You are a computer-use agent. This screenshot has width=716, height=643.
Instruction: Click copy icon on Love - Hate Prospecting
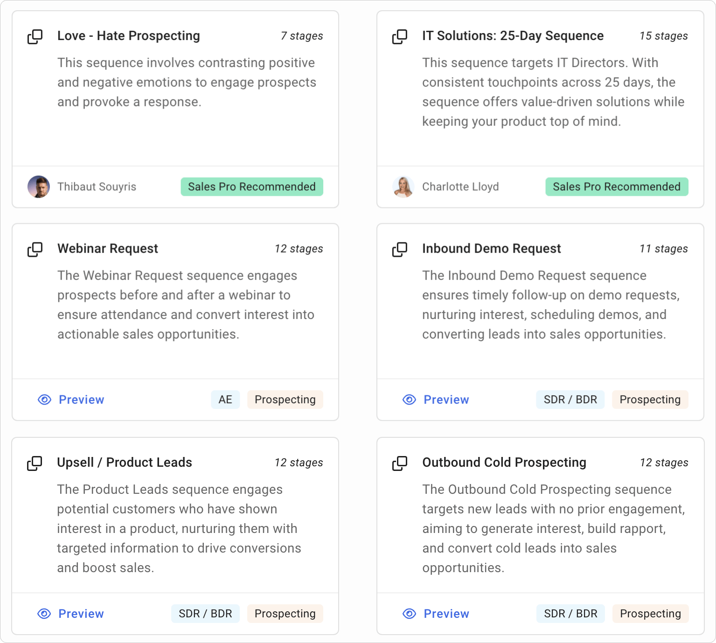tap(35, 36)
